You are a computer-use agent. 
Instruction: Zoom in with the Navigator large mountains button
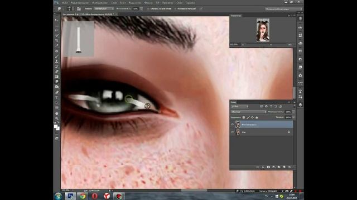pyautogui.click(x=290, y=45)
